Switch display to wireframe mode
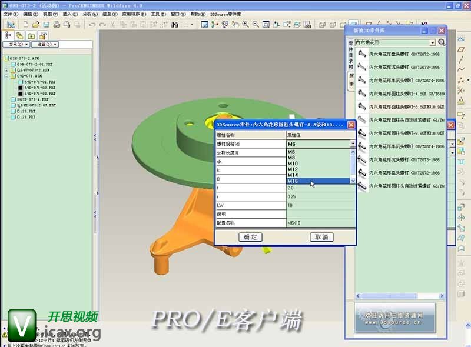Viewport: 471px width, 347px height. 322,25
